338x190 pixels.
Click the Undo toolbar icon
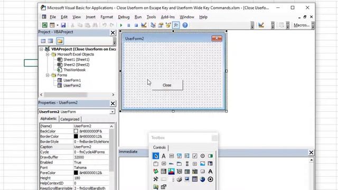click(x=105, y=25)
